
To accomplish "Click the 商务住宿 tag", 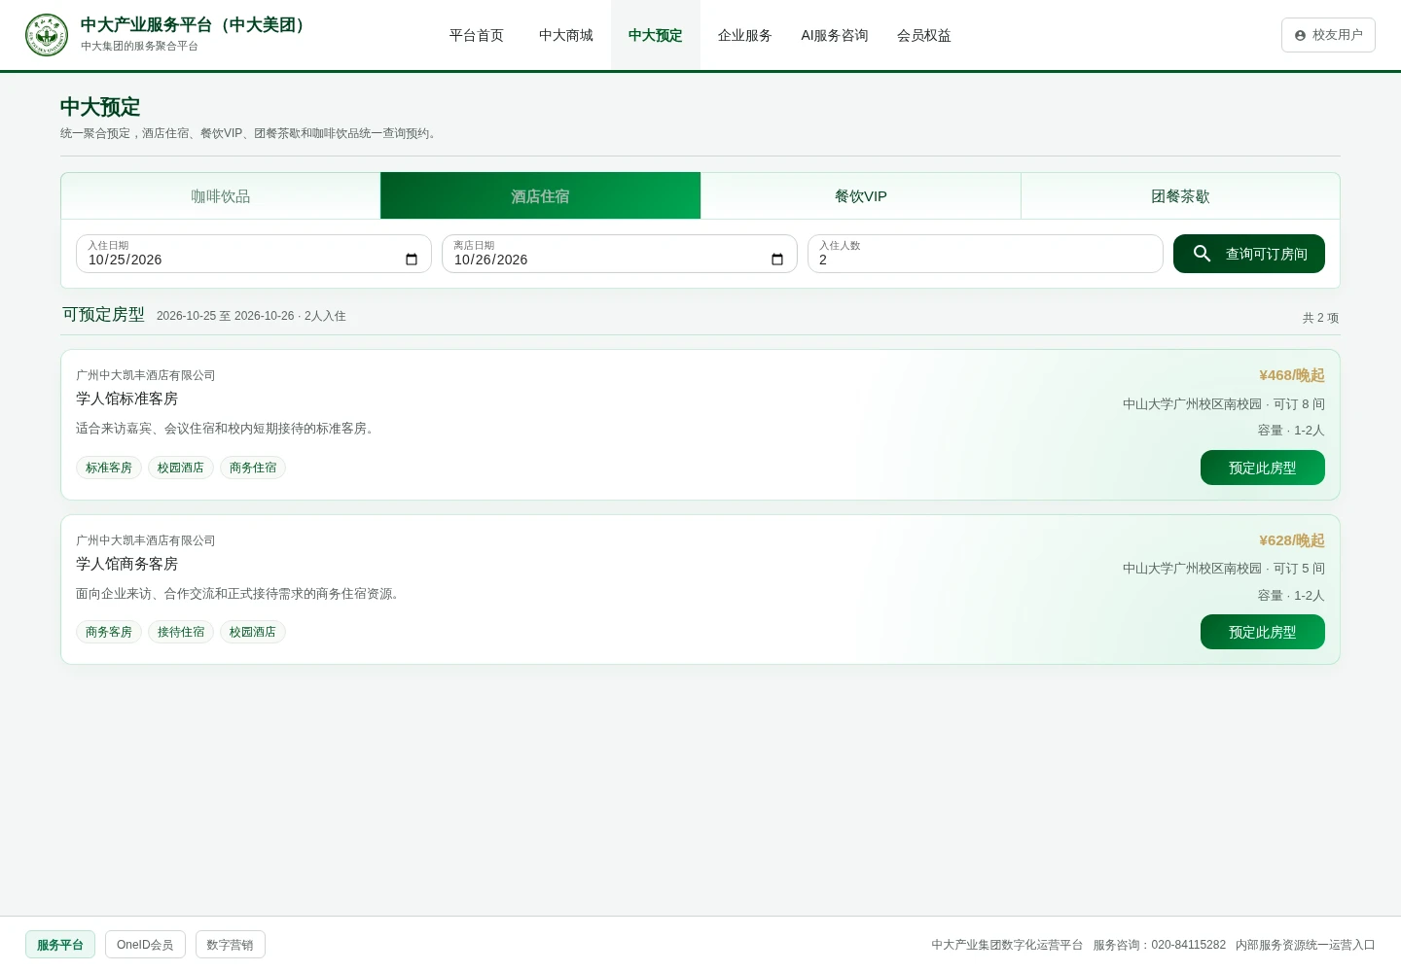I will [253, 468].
